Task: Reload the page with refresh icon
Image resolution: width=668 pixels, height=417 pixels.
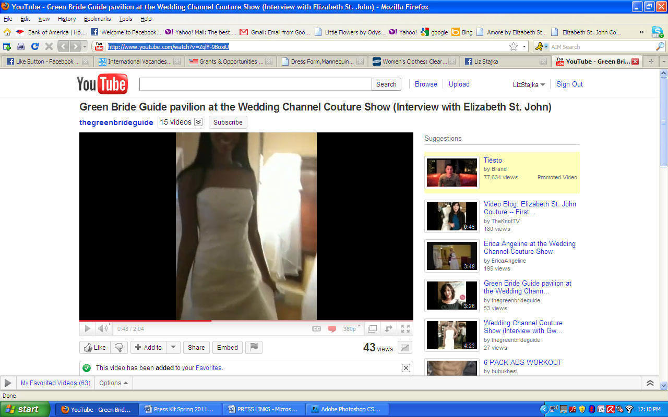Action: (x=35, y=46)
